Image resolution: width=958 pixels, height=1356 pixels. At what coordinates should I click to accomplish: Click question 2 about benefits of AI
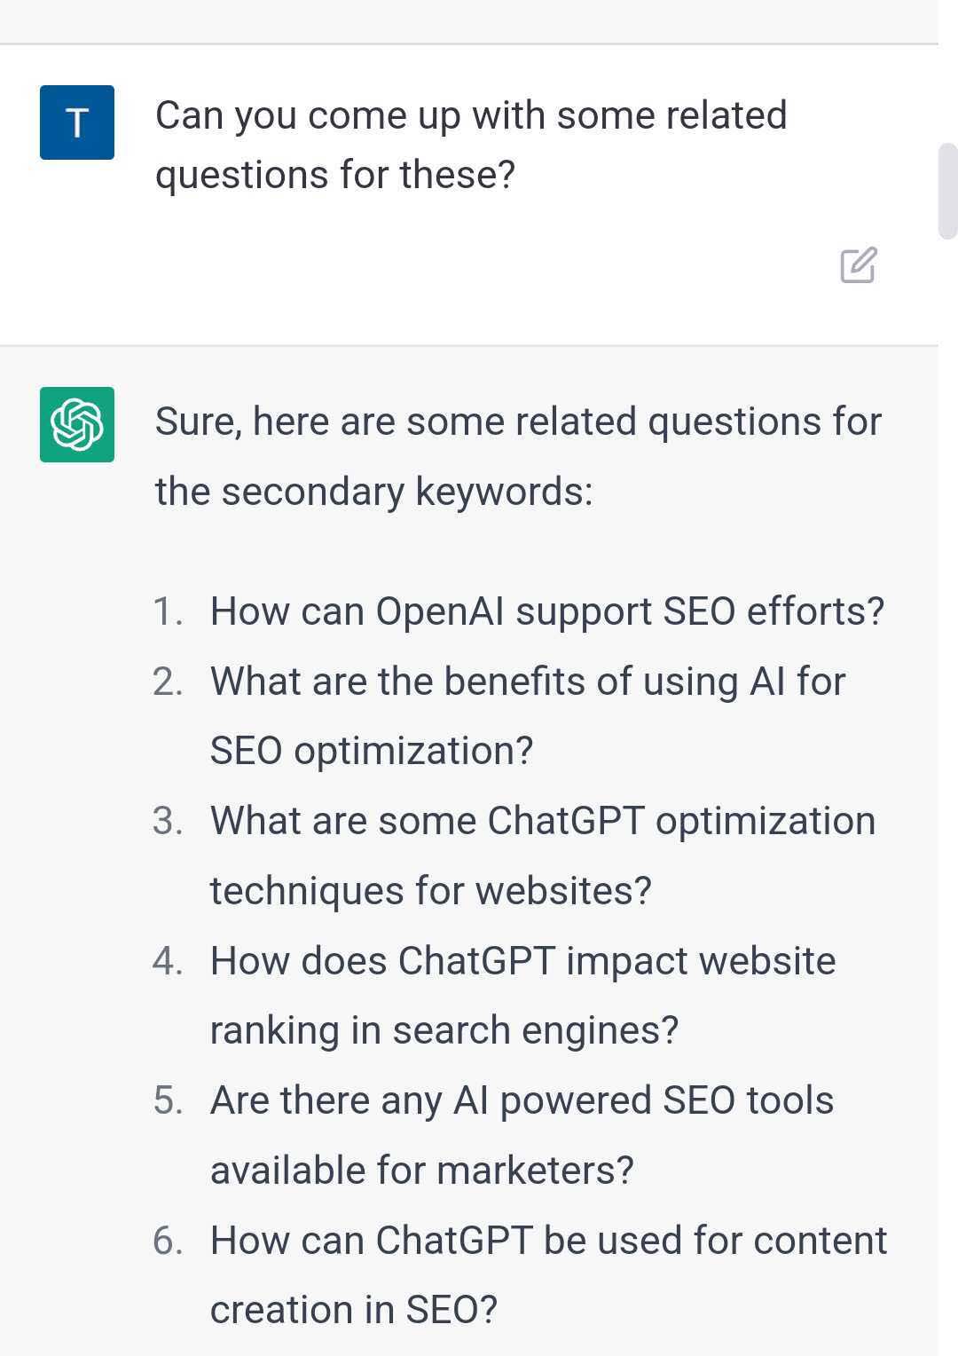[528, 716]
